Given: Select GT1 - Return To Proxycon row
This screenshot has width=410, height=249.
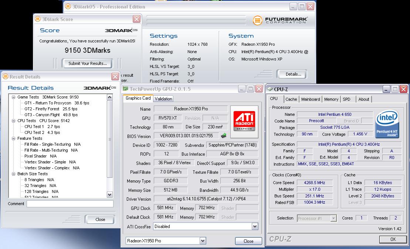Looking at the screenshot, I should (57, 103).
